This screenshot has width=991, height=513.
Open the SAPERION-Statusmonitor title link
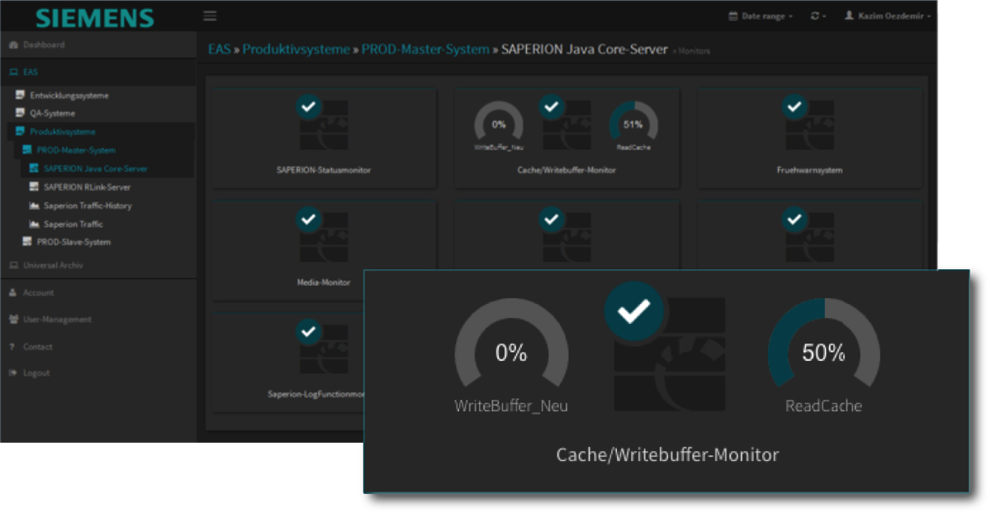coord(324,170)
